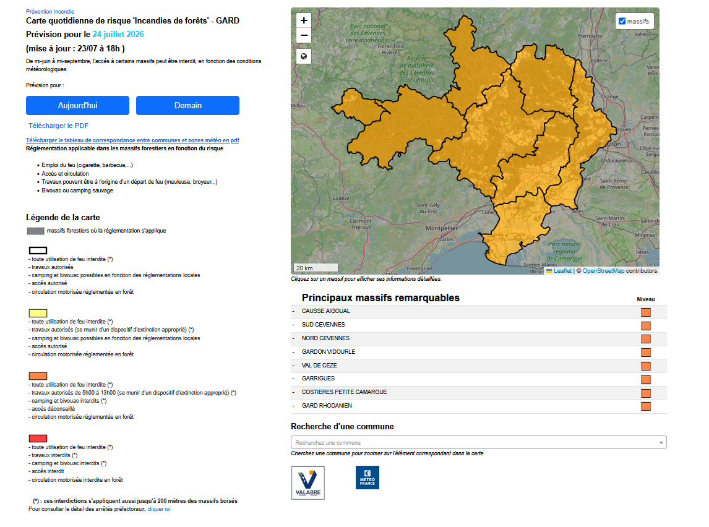Click the yellow legend swatch
This screenshot has width=709, height=527.
[38, 313]
